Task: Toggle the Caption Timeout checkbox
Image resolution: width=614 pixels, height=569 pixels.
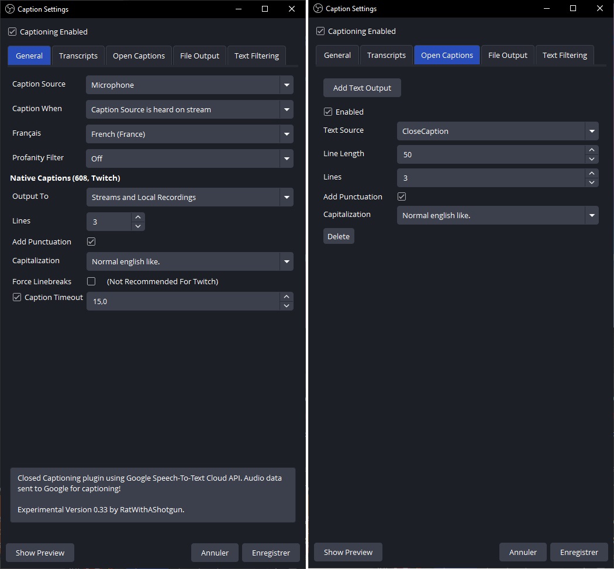Action: (17, 297)
